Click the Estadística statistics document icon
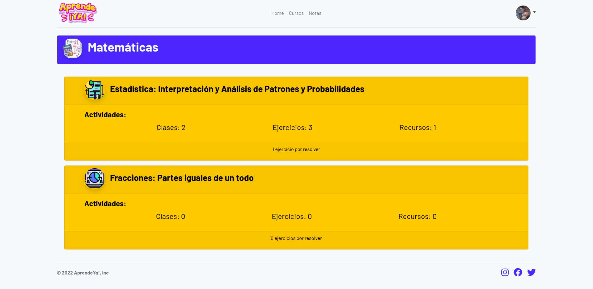Image resolution: width=593 pixels, height=289 pixels. pos(95,90)
